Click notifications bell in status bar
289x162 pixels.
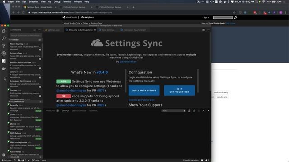coord(207,160)
